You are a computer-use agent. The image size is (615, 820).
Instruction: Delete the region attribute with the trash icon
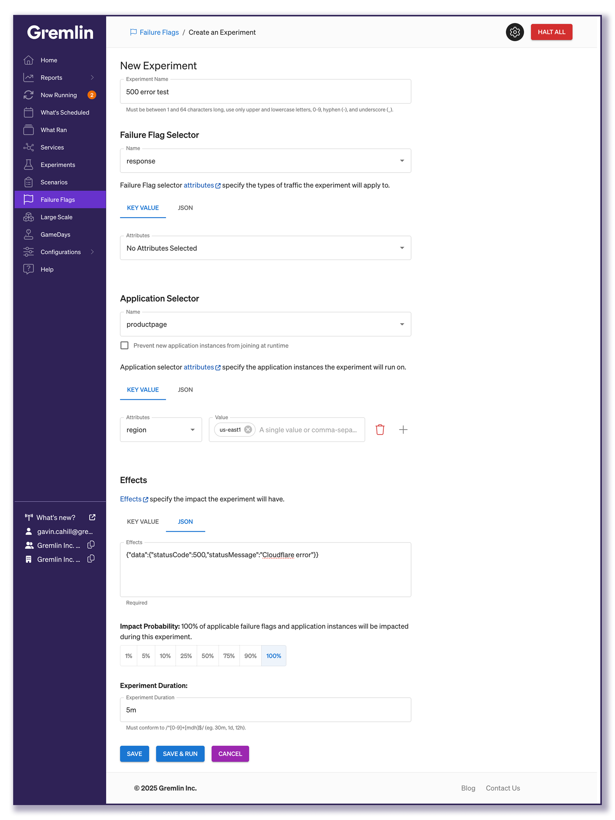tap(380, 430)
